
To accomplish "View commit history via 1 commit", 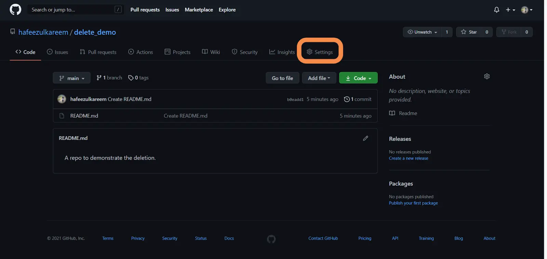I will 358,99.
